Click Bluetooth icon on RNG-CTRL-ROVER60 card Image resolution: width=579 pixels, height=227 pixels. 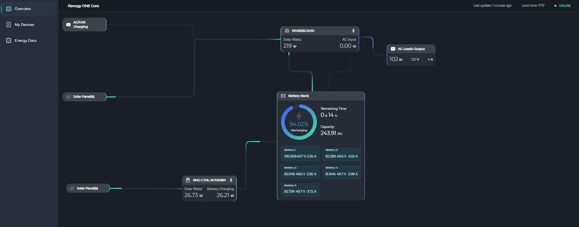231,180
